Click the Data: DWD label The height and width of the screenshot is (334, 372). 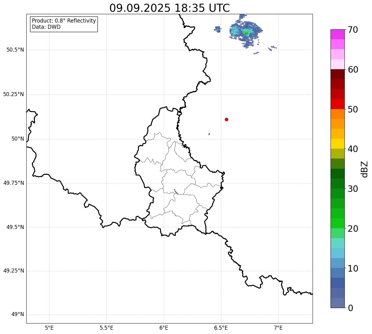click(46, 27)
